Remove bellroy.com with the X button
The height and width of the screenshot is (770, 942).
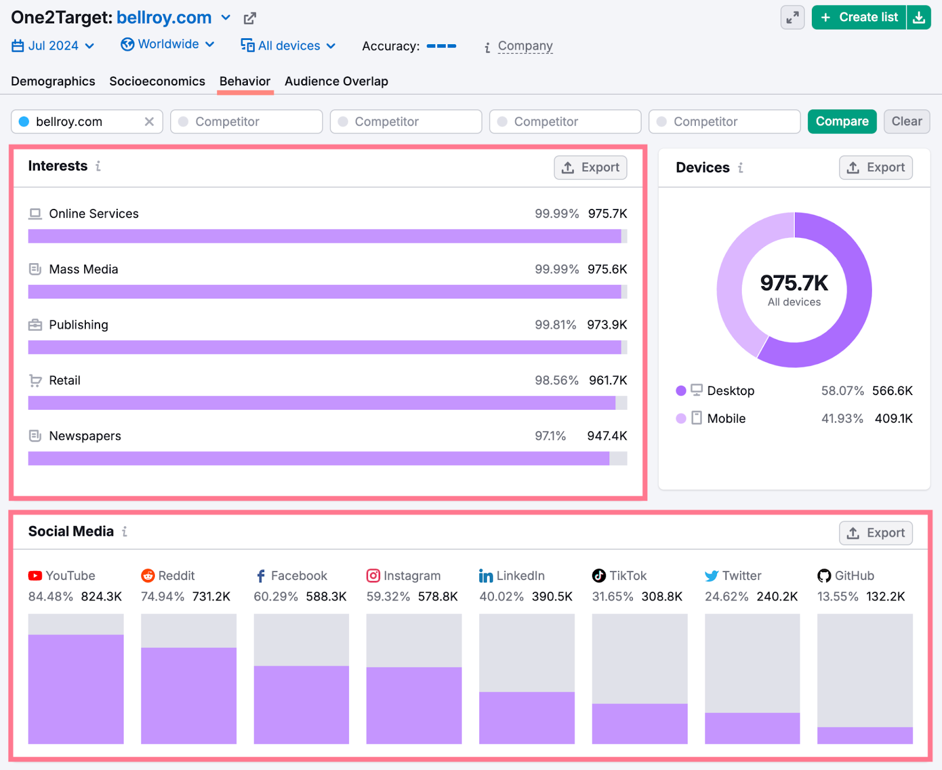[150, 122]
